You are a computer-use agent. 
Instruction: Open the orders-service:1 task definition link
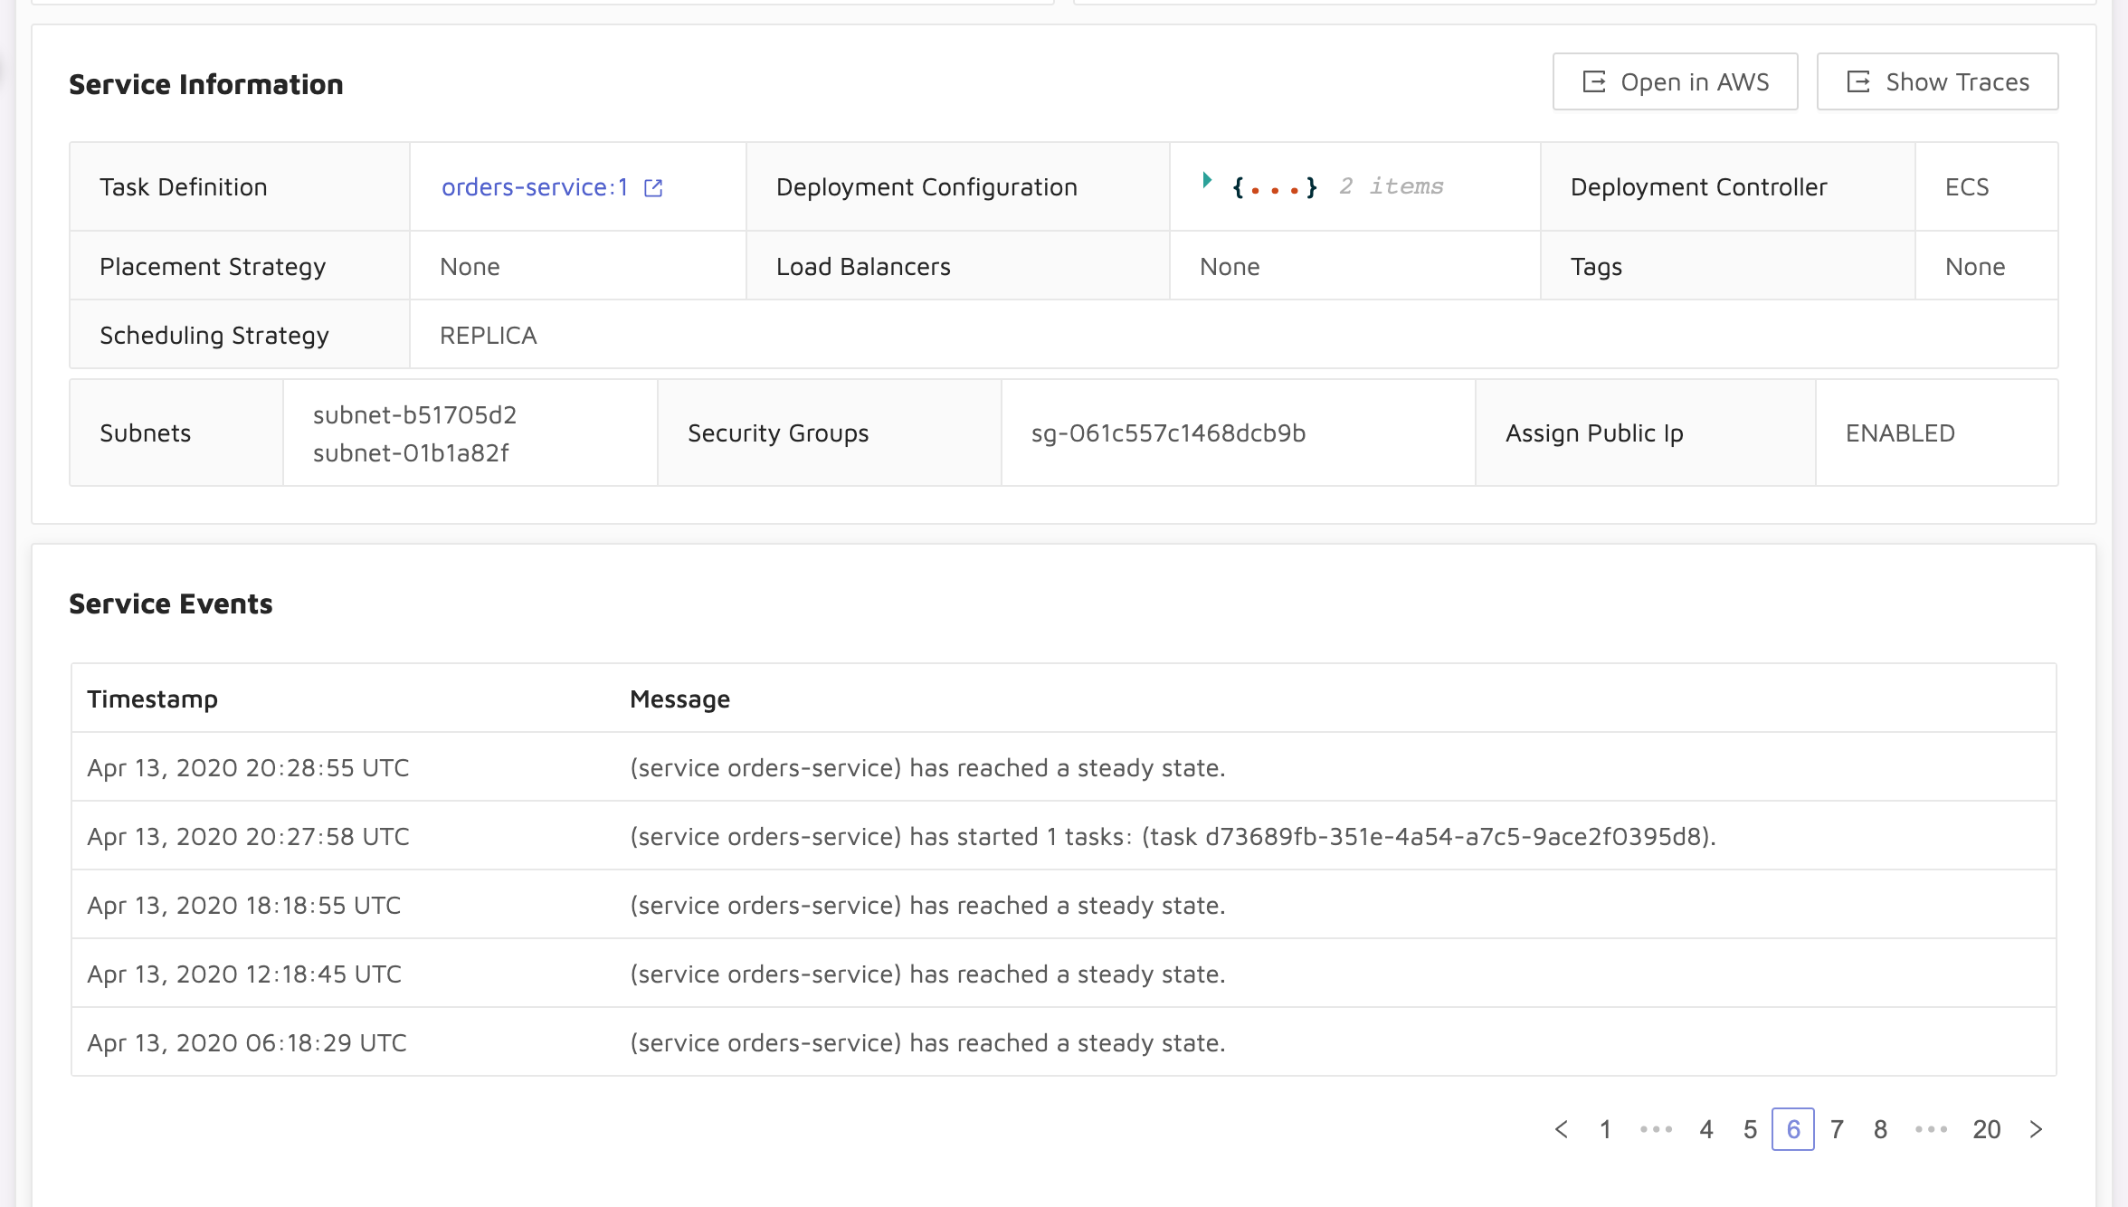[535, 187]
